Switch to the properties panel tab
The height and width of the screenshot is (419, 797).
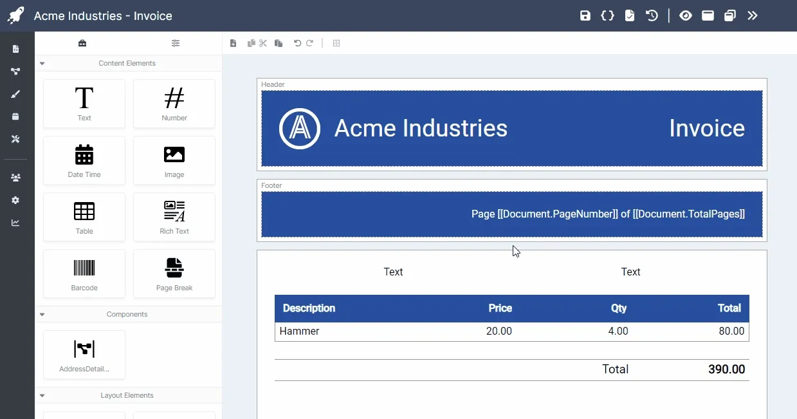coord(175,43)
